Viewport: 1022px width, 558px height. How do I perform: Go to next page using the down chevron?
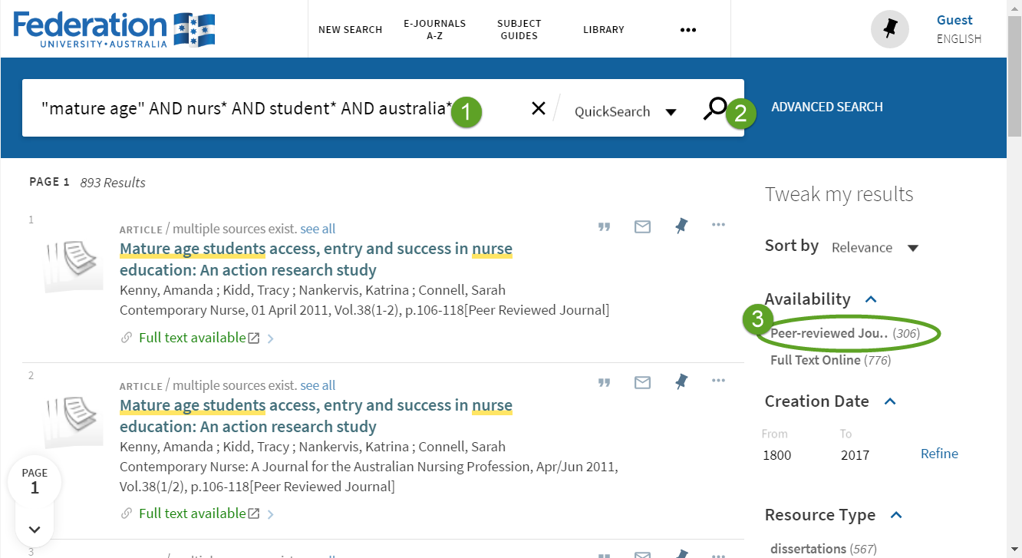pos(34,529)
